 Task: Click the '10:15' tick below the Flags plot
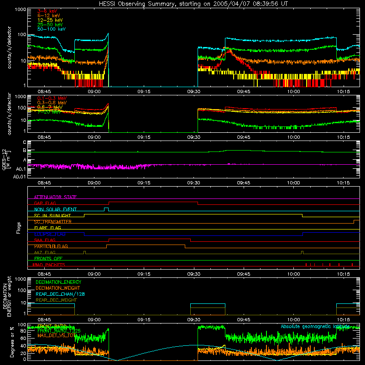(x=343, y=274)
